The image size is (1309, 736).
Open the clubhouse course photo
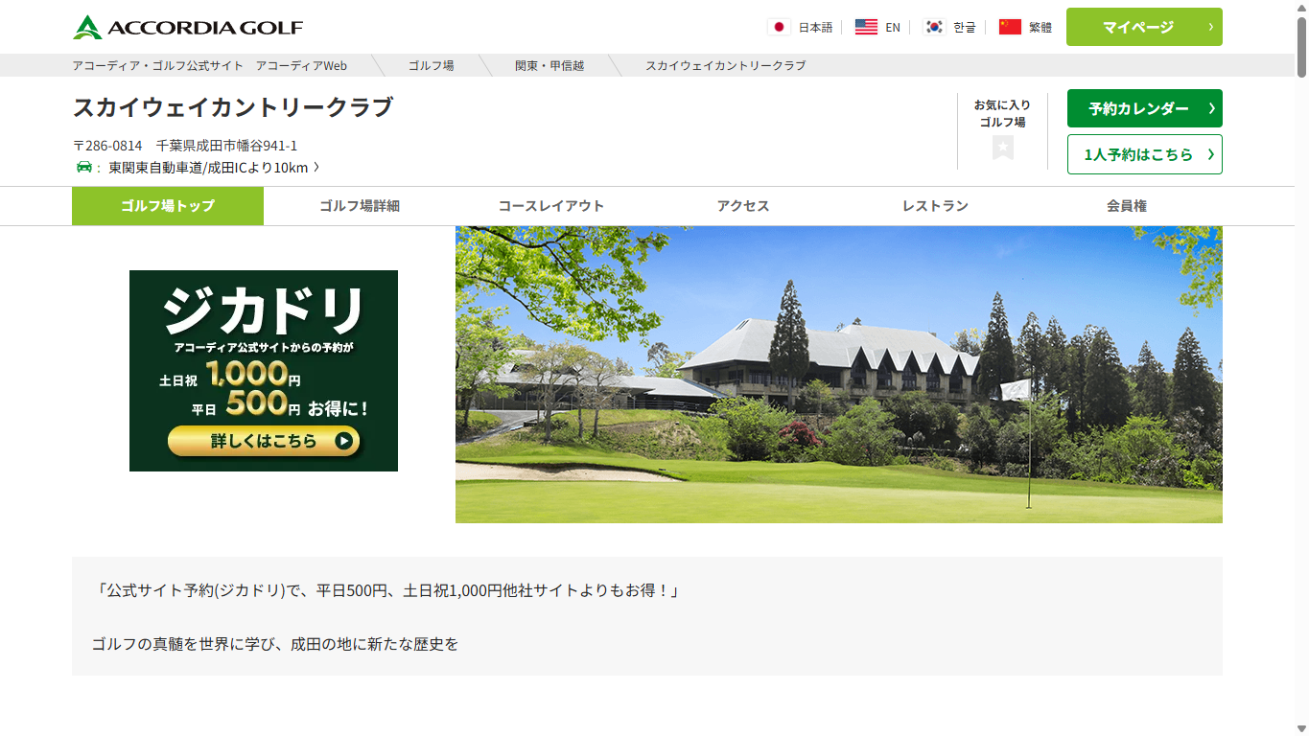839,375
